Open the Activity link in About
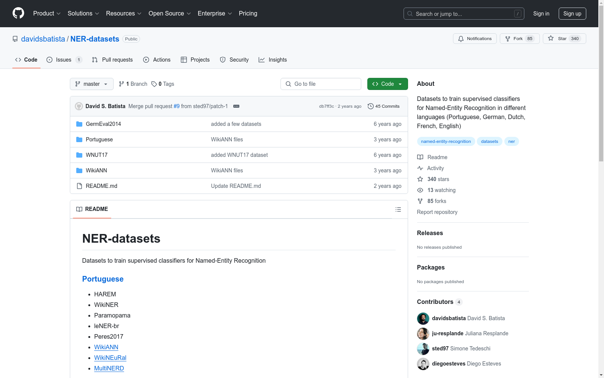 point(431,168)
